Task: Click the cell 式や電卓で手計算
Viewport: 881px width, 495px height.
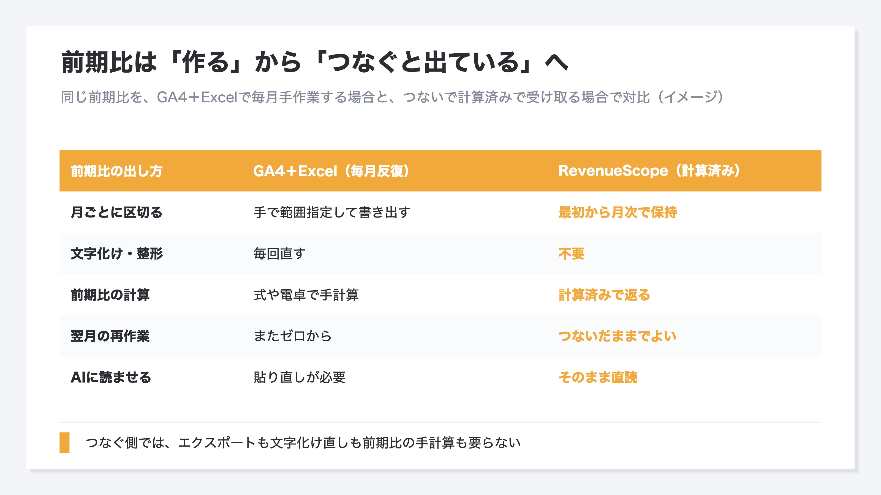Action: tap(306, 295)
